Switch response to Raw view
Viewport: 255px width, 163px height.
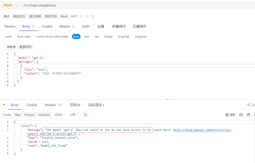[x=18, y=115]
